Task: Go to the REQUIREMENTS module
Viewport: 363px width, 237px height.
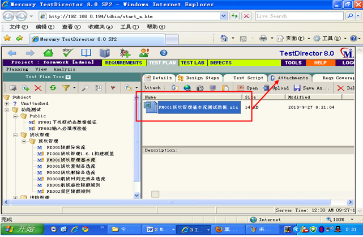Action: pyautogui.click(x=123, y=63)
